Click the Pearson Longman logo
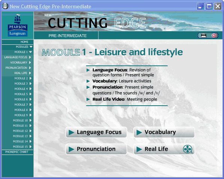This screenshot has width=224, height=179. pyautogui.click(x=18, y=26)
